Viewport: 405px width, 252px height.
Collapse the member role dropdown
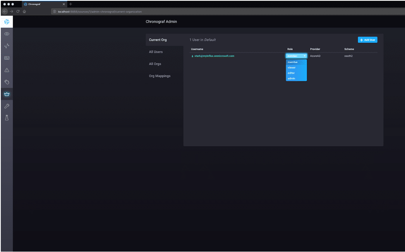296,56
